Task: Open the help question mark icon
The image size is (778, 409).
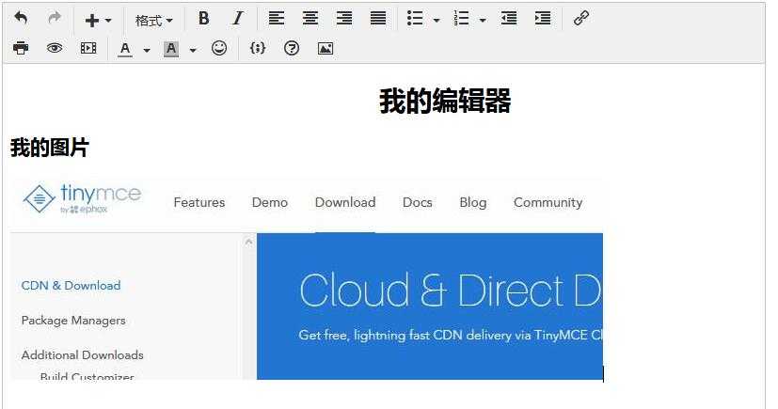Action: pyautogui.click(x=292, y=48)
